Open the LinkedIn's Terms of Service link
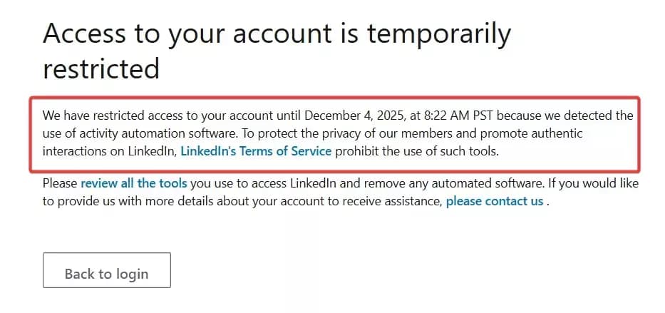The image size is (665, 313). tap(256, 150)
